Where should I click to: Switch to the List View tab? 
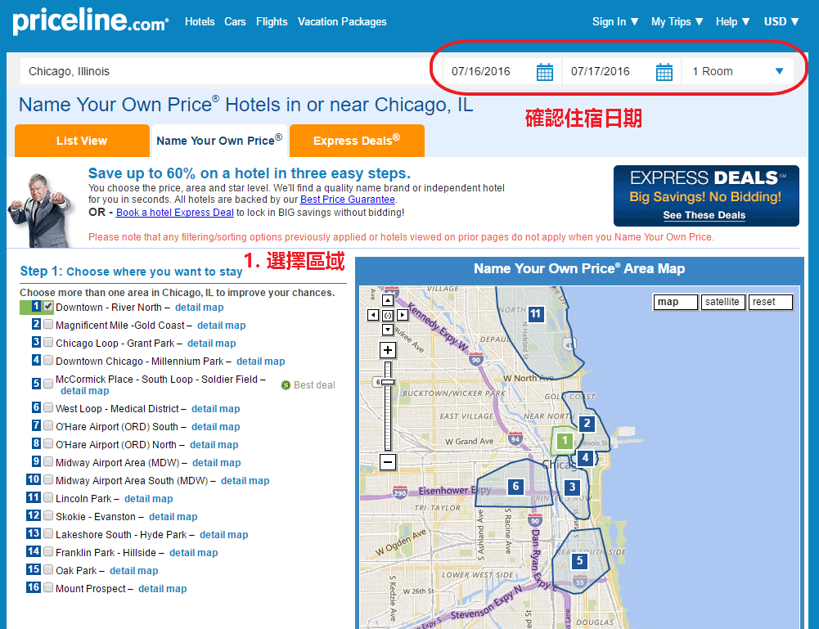coord(82,141)
